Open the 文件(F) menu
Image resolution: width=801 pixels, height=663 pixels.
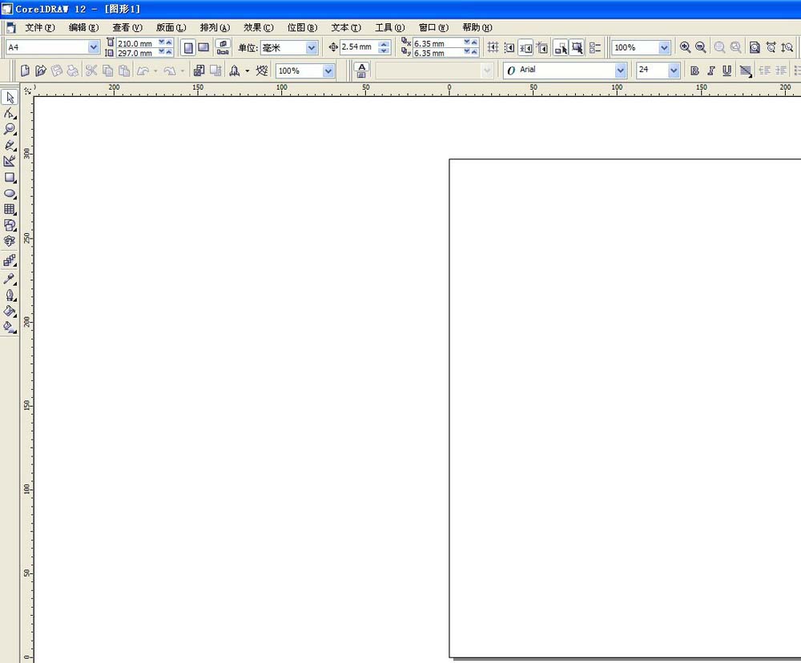(40, 27)
